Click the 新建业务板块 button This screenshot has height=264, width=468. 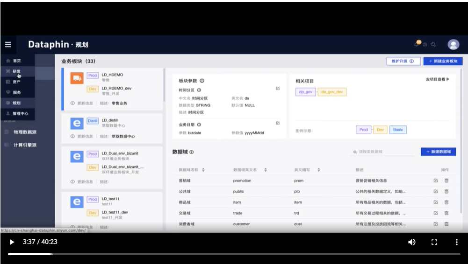click(x=443, y=61)
